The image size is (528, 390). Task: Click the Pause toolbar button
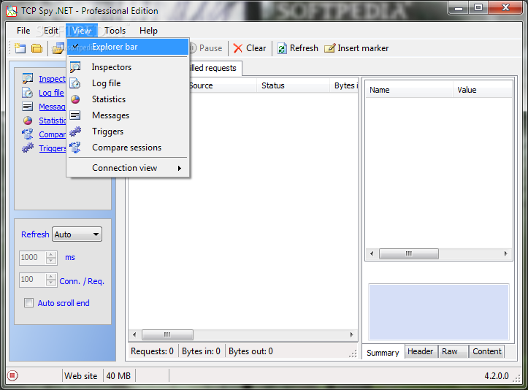tap(206, 48)
